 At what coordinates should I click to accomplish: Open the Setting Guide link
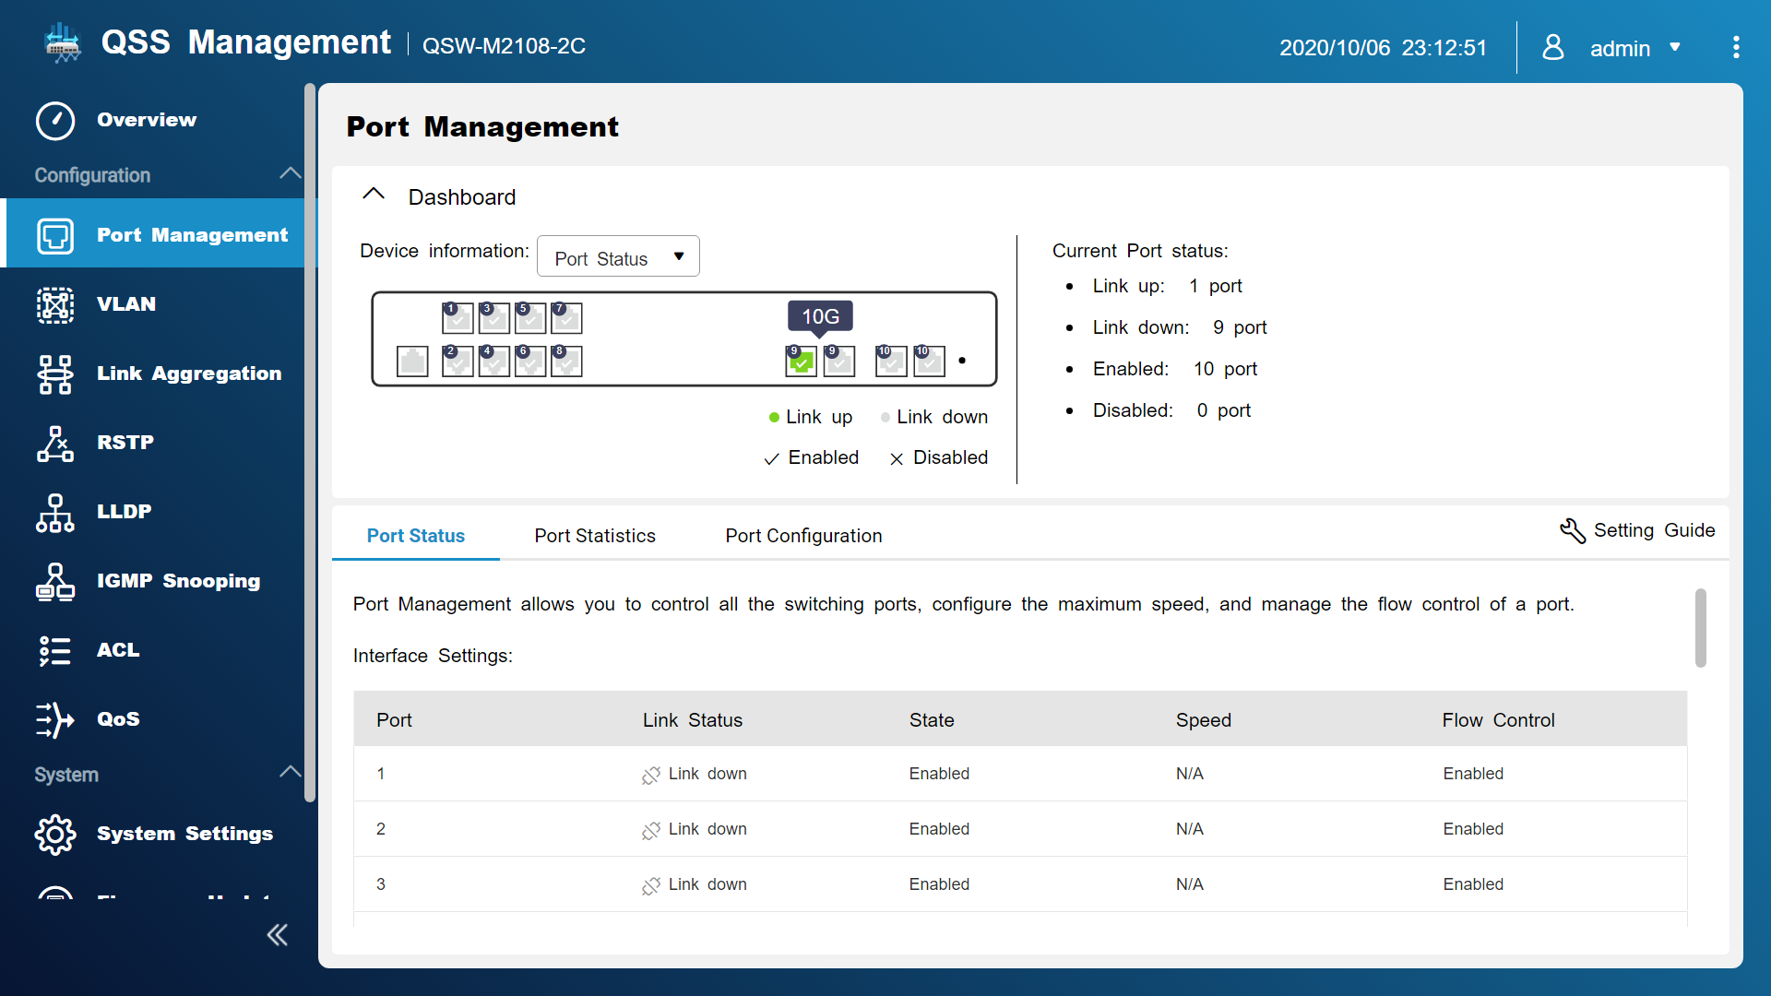click(x=1637, y=530)
